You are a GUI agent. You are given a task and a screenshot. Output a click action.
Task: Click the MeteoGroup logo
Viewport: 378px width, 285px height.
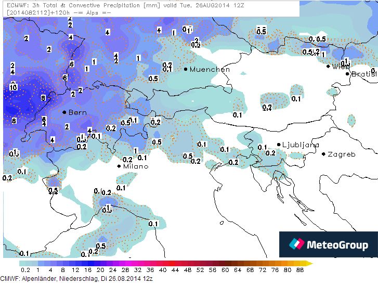point(328,244)
